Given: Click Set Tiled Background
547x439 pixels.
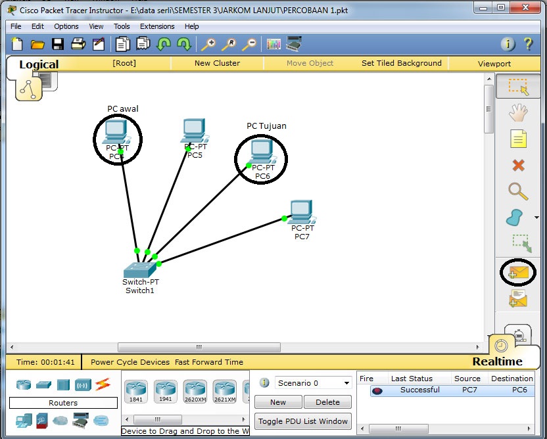Looking at the screenshot, I should click(x=402, y=63).
